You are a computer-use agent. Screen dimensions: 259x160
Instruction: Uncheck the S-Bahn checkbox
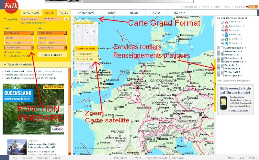(222, 39)
